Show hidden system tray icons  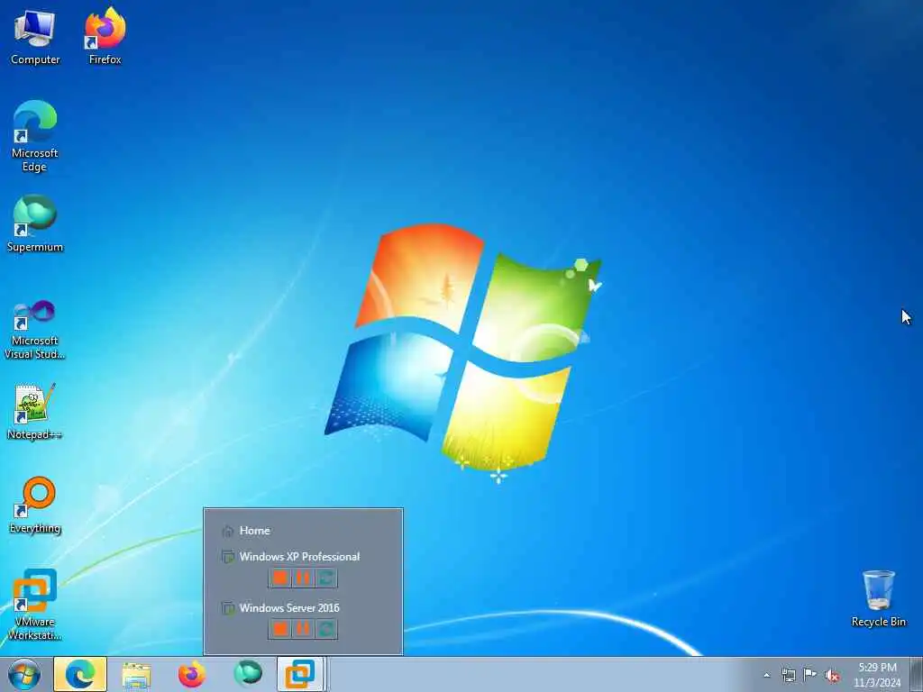coord(766,675)
